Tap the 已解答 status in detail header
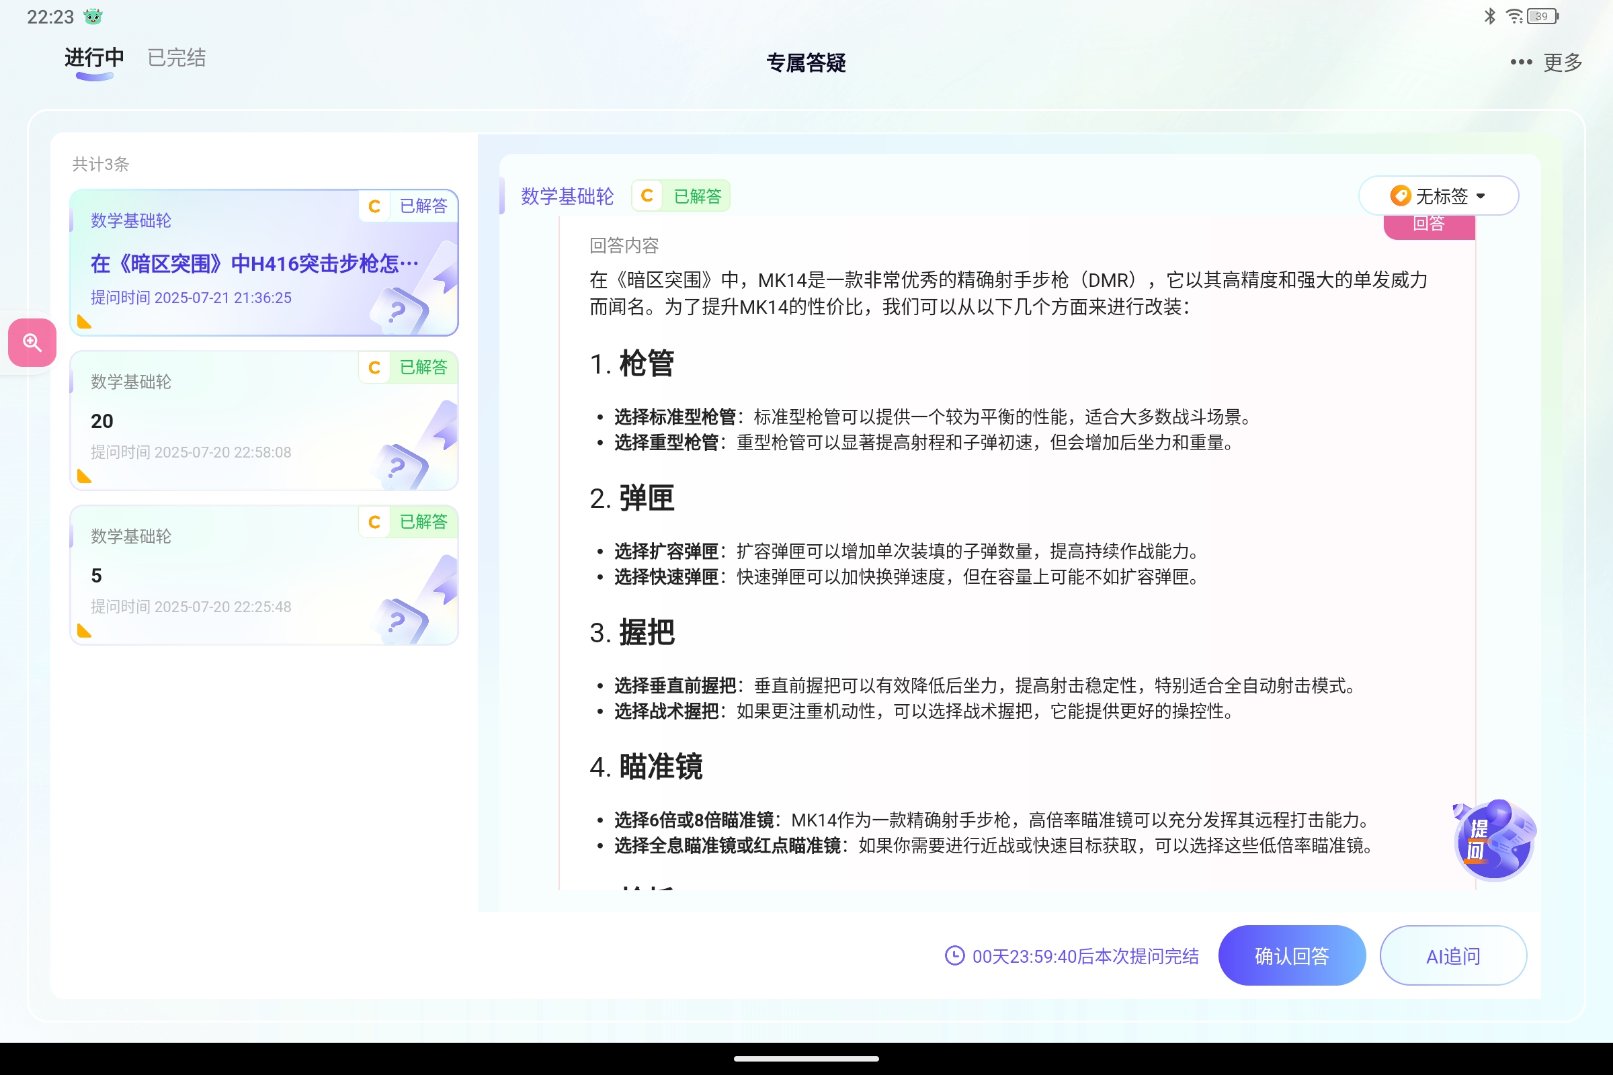1613x1075 pixels. pos(698,197)
